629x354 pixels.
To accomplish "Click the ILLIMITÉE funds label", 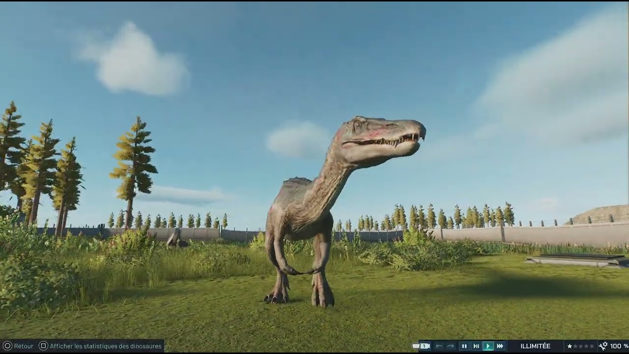I will 536,346.
